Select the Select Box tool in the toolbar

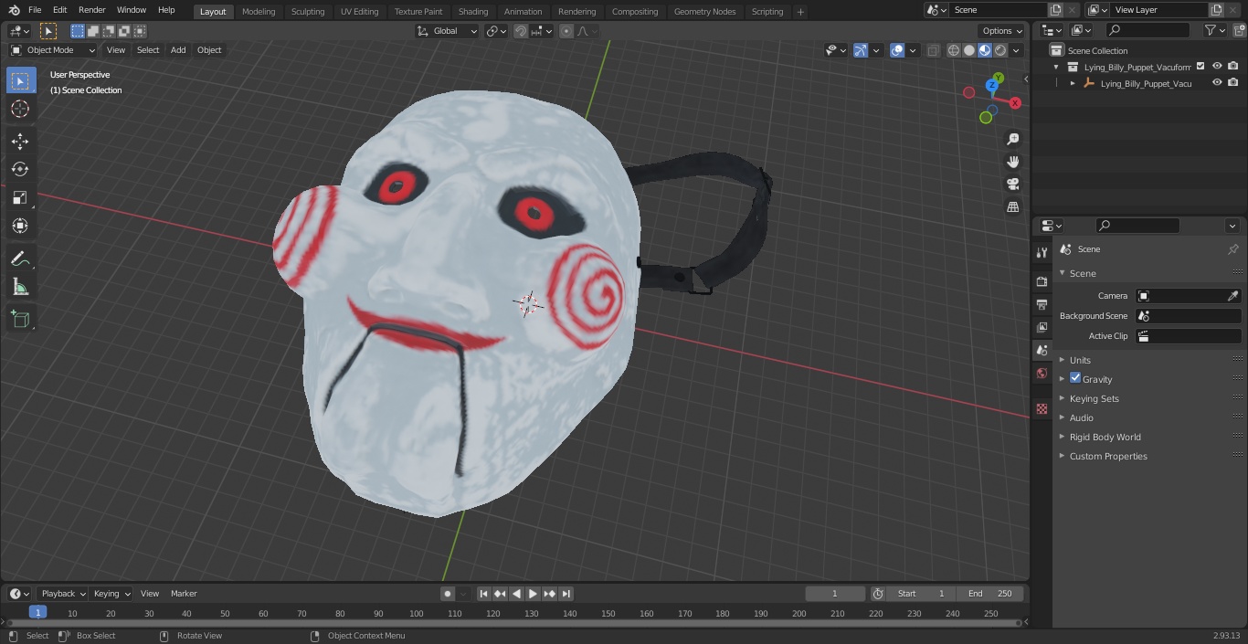[20, 80]
